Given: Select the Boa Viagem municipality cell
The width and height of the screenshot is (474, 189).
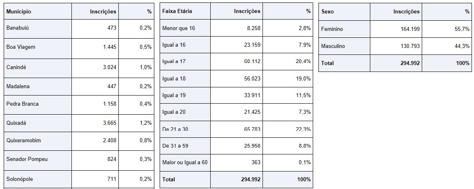Looking at the screenshot, I should [x=21, y=47].
